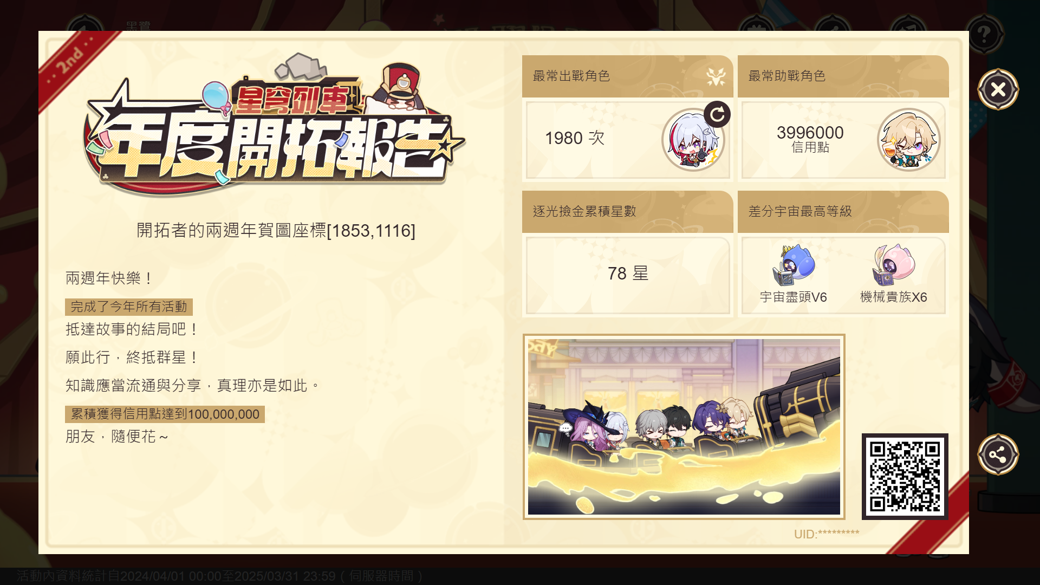Open the question mark help icon

(x=984, y=35)
